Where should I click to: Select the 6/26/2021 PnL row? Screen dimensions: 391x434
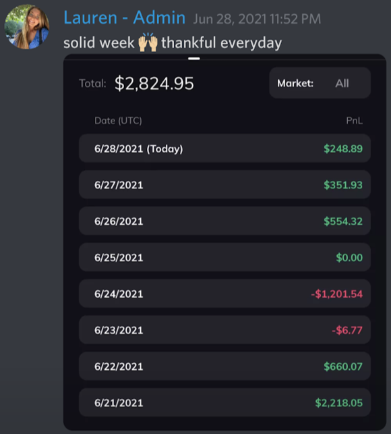pos(224,221)
